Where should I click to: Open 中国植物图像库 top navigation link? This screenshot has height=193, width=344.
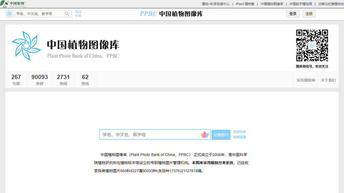click(272, 4)
